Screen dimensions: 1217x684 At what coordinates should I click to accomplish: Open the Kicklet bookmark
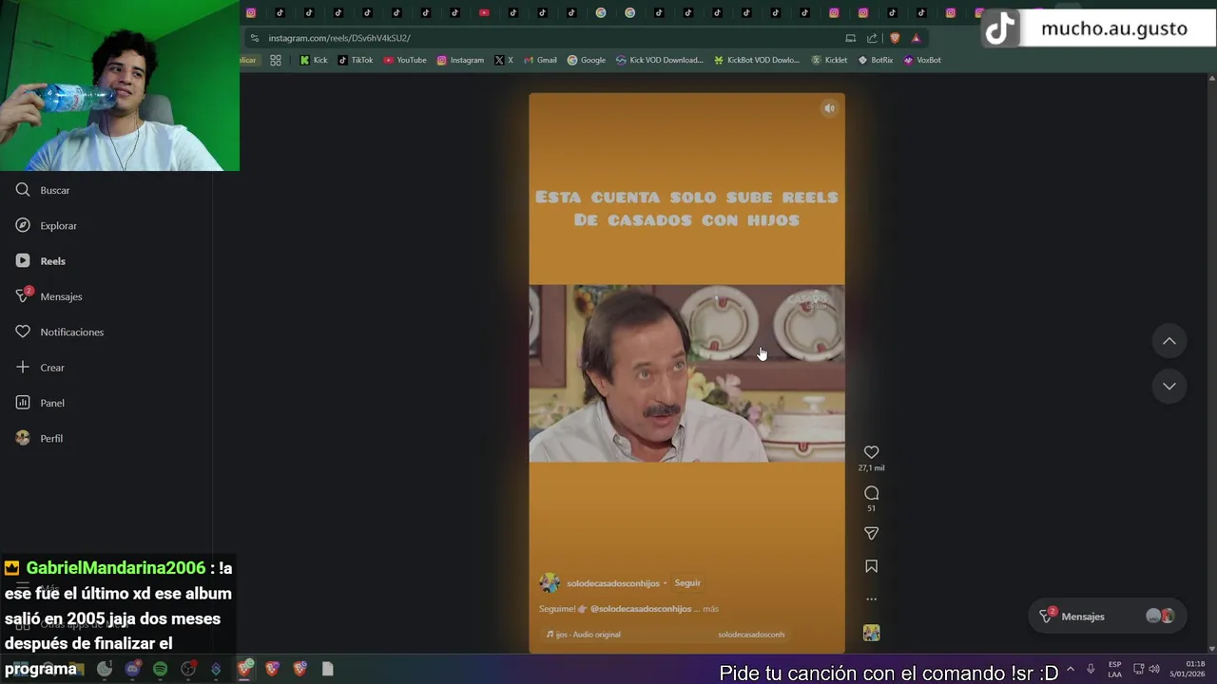click(x=829, y=60)
